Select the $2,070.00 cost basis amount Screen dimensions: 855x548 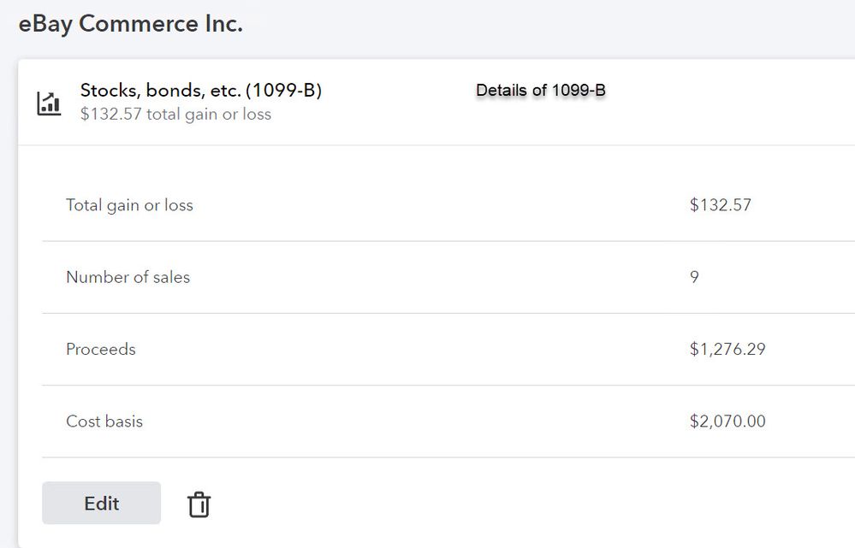[727, 421]
